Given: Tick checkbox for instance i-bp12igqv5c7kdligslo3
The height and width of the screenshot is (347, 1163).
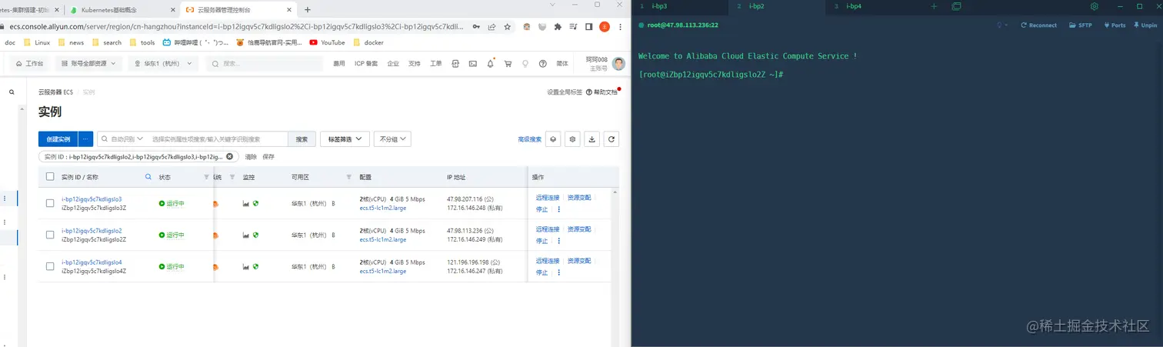Looking at the screenshot, I should pyautogui.click(x=50, y=204).
